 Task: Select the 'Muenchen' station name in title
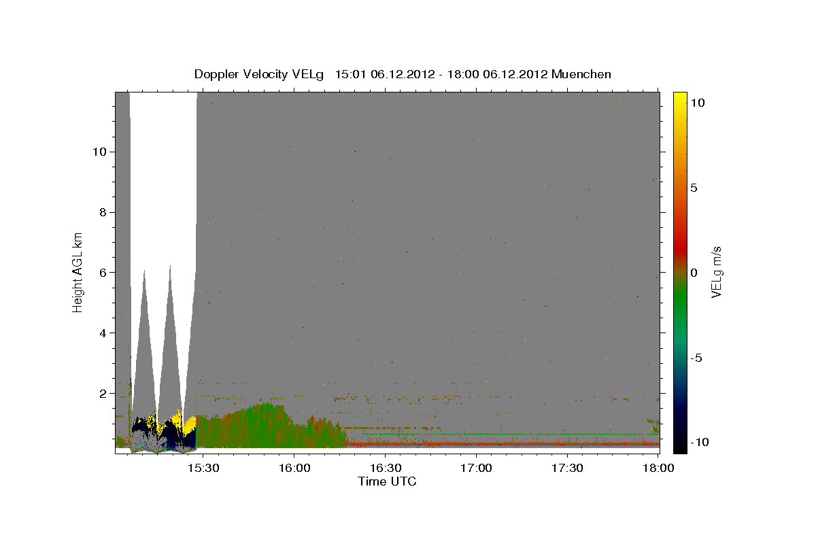click(x=581, y=74)
